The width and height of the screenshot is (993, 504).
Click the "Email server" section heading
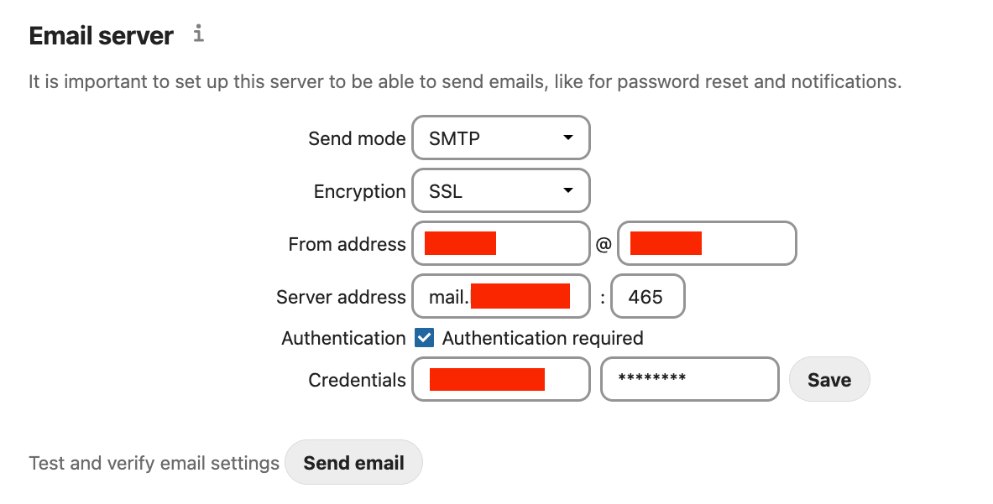click(x=101, y=36)
